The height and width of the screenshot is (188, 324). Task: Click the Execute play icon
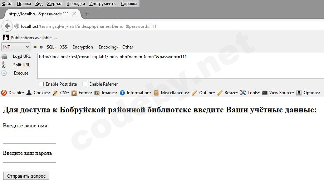pos(4,73)
